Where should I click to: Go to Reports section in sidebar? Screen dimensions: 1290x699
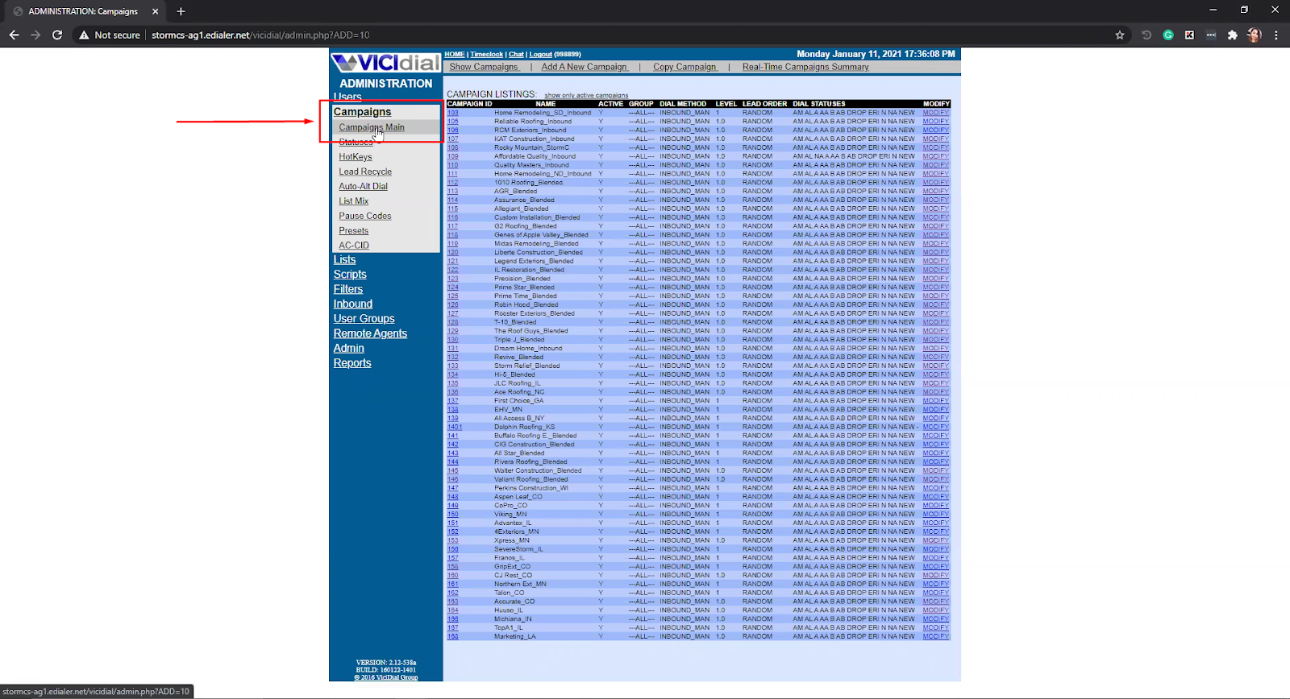(352, 363)
